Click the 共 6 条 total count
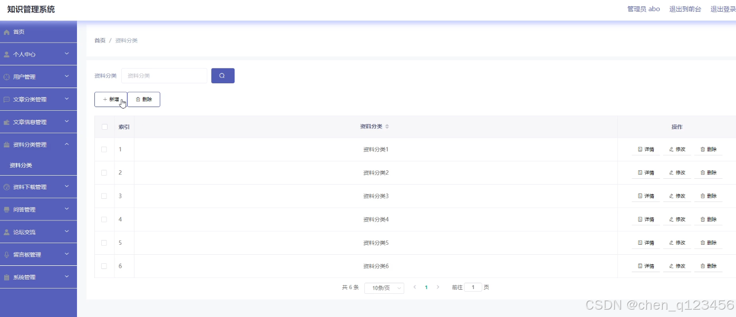This screenshot has height=317, width=736. [x=350, y=287]
